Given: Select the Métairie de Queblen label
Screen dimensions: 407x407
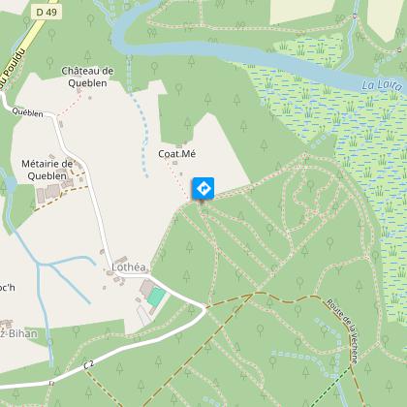Looking at the screenshot, I should (47, 170).
